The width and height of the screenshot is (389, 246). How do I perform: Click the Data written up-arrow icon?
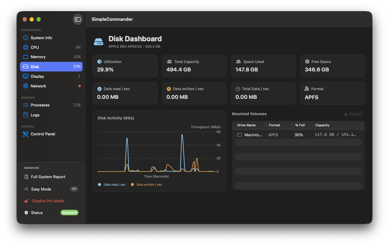(169, 89)
